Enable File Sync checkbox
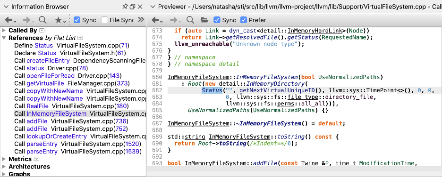Viewport: 442px width, 177px height. click(x=104, y=20)
